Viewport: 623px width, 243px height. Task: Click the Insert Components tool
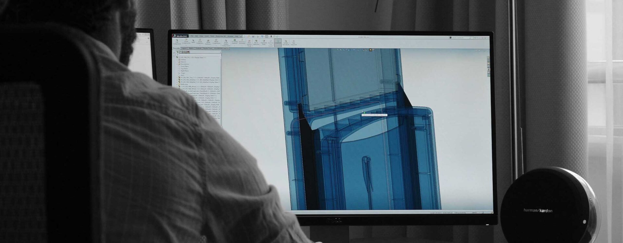(186, 42)
